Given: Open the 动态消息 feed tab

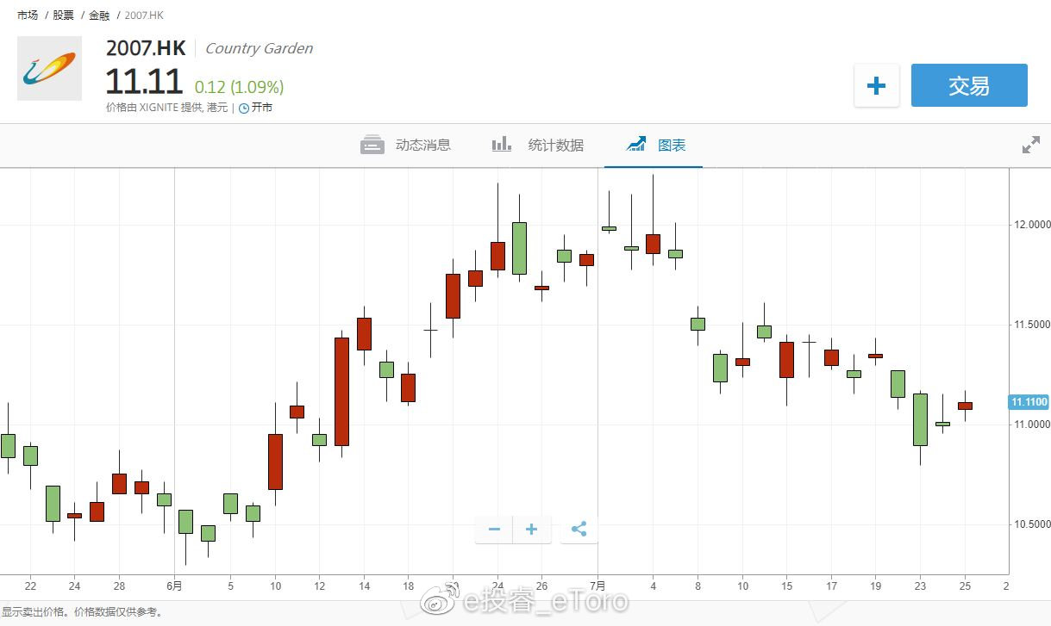Looking at the screenshot, I should pyautogui.click(x=422, y=145).
